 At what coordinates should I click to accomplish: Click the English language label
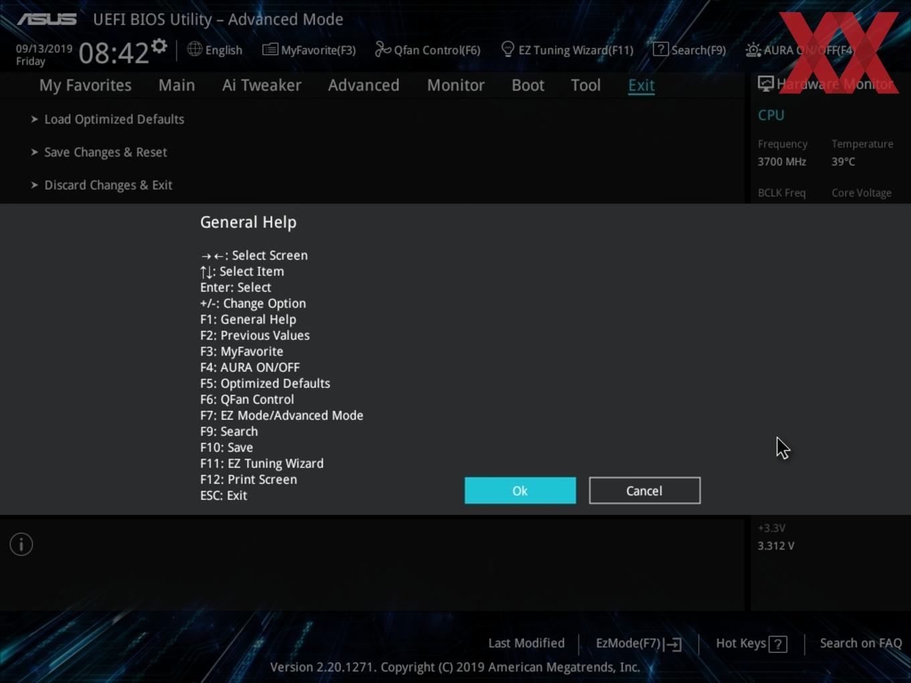click(224, 50)
